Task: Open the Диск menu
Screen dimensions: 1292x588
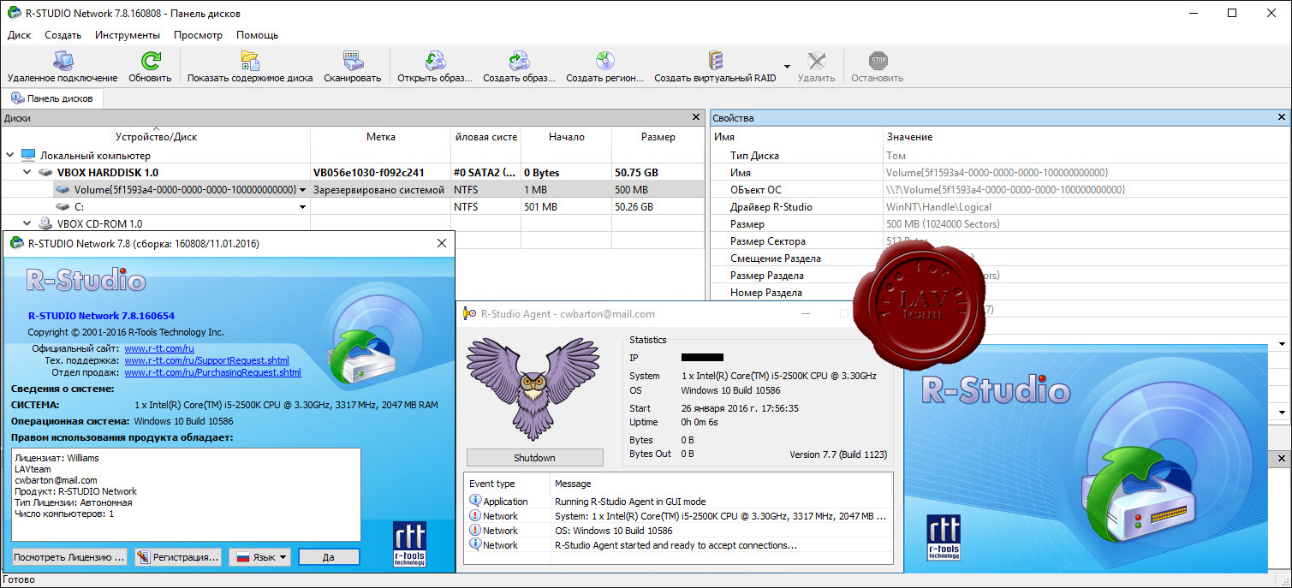Action: [19, 35]
